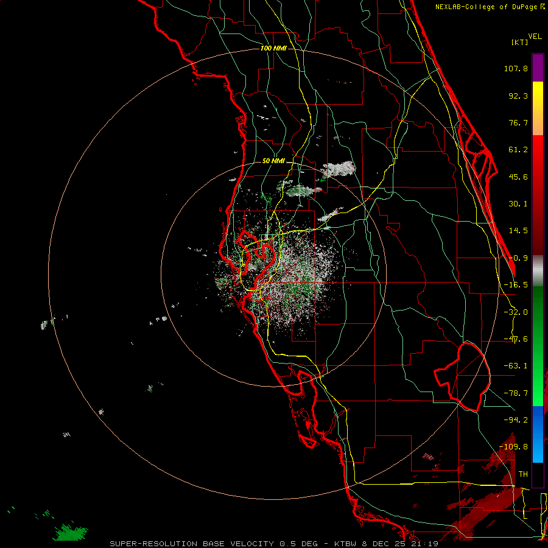Pick the 30.1 legend value
This screenshot has height=548, width=548.
(x=518, y=204)
